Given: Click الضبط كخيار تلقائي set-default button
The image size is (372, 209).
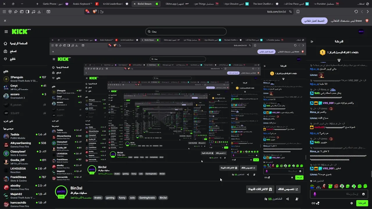Looking at the screenshot, I should (314, 21).
